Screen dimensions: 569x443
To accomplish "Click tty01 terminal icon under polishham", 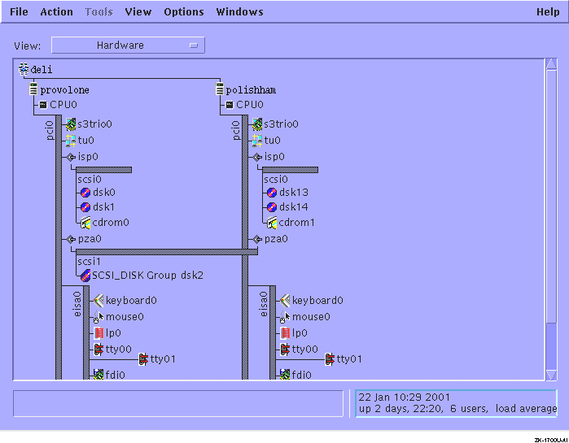I will (330, 359).
